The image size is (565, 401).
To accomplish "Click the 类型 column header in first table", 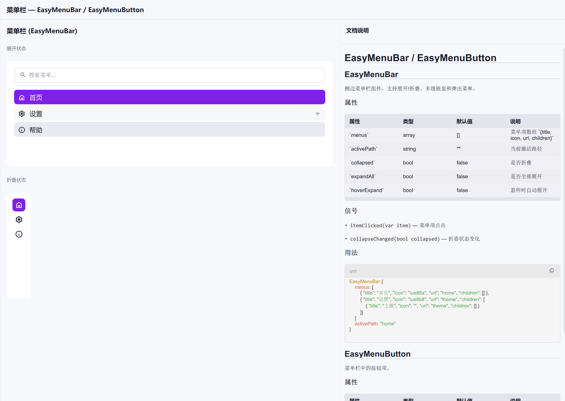I will pos(408,121).
